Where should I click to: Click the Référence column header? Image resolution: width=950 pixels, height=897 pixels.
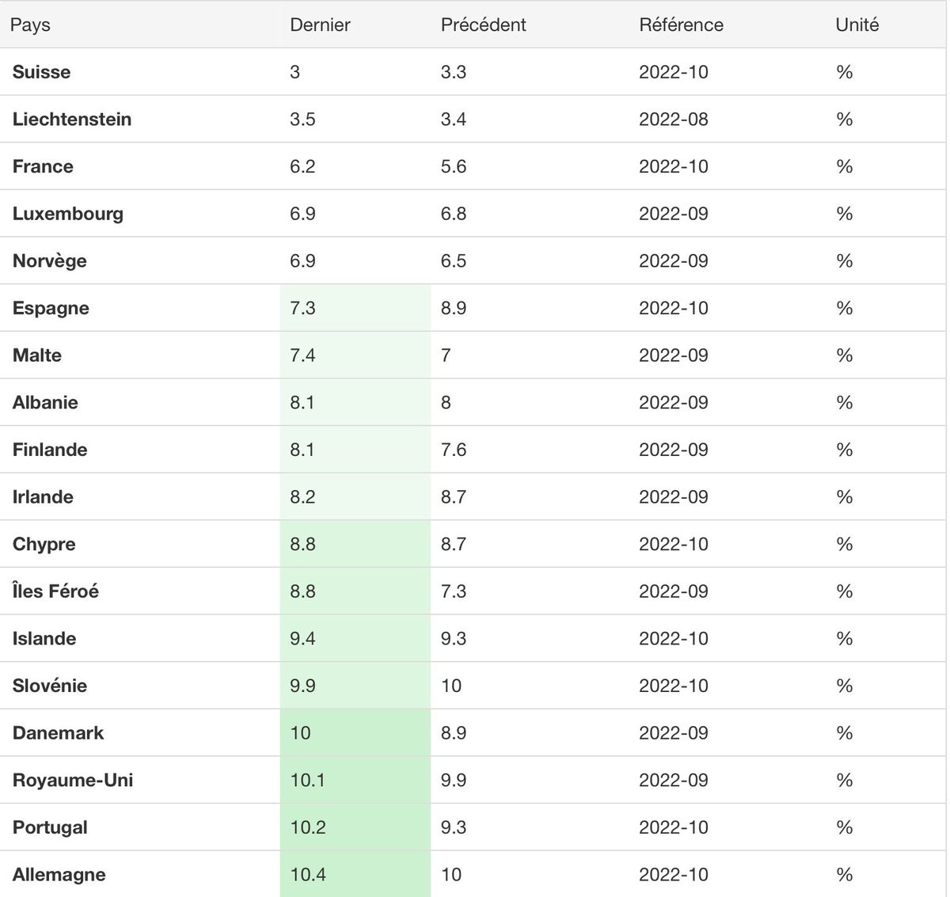(x=681, y=25)
